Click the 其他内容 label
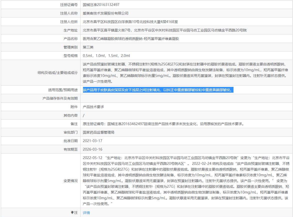 (71, 116)
